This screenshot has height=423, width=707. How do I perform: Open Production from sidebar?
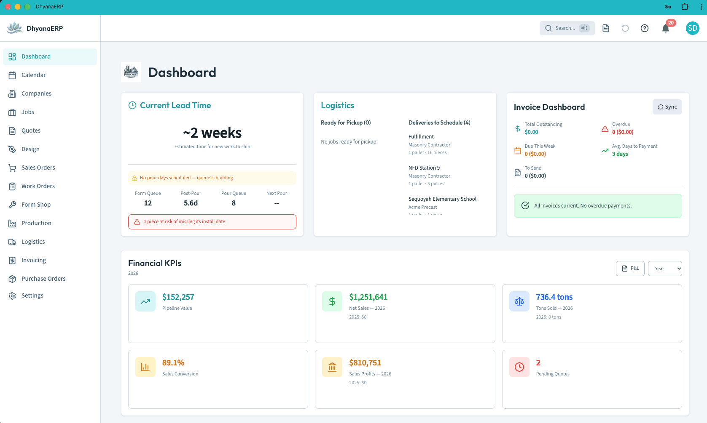point(50,223)
